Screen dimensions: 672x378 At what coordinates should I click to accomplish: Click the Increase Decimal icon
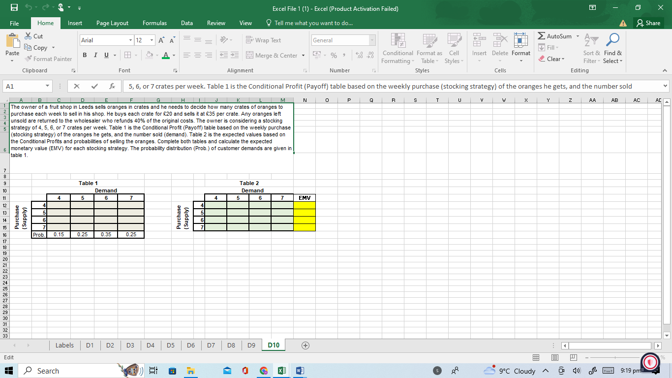tap(358, 56)
